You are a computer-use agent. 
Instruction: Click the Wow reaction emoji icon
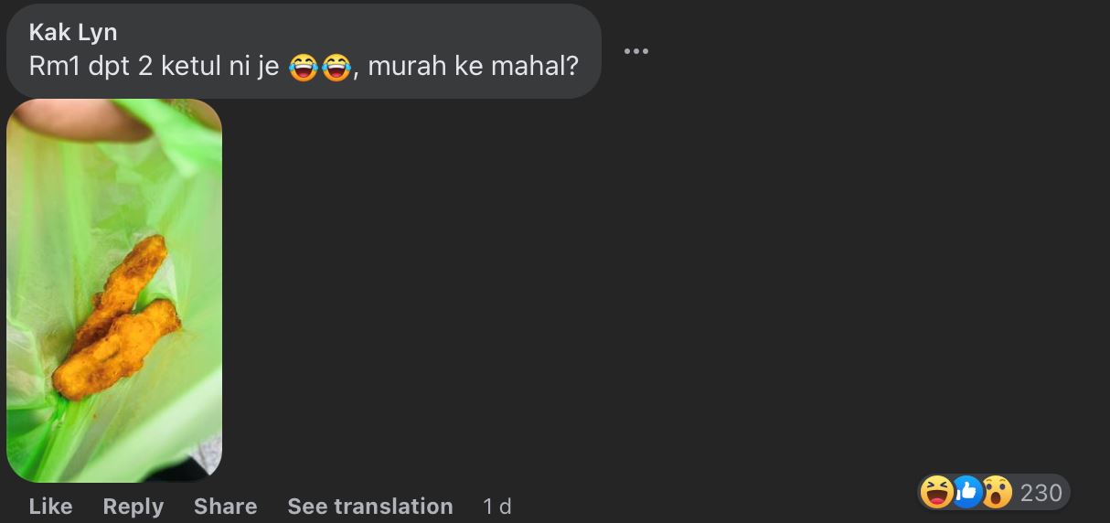point(997,493)
